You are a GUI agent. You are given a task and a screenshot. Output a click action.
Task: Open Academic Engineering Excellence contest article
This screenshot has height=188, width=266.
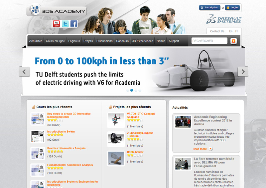point(213,120)
